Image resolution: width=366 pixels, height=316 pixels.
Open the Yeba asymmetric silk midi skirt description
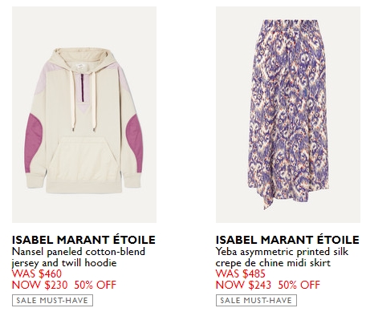pyautogui.click(x=282, y=257)
